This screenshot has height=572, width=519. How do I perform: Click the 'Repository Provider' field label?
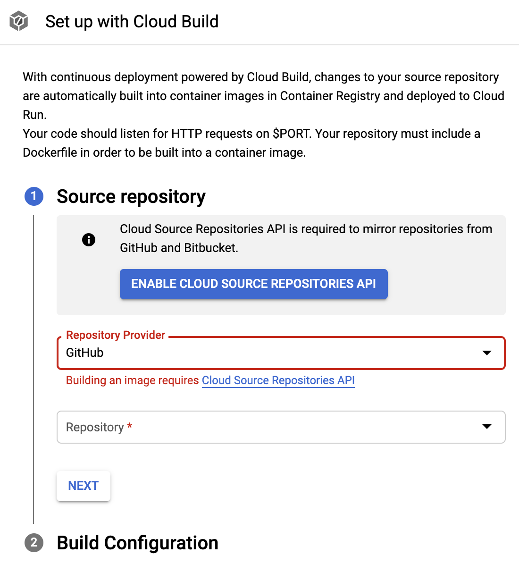[x=116, y=335]
